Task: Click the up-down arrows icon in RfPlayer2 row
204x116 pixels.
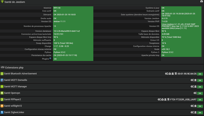Action: [x=168, y=100]
